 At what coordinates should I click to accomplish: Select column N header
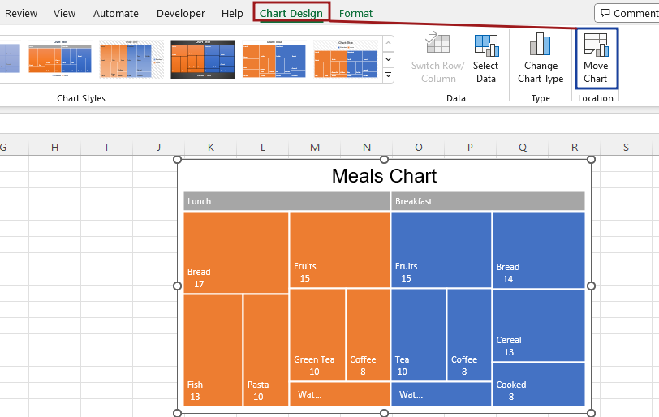click(x=367, y=147)
